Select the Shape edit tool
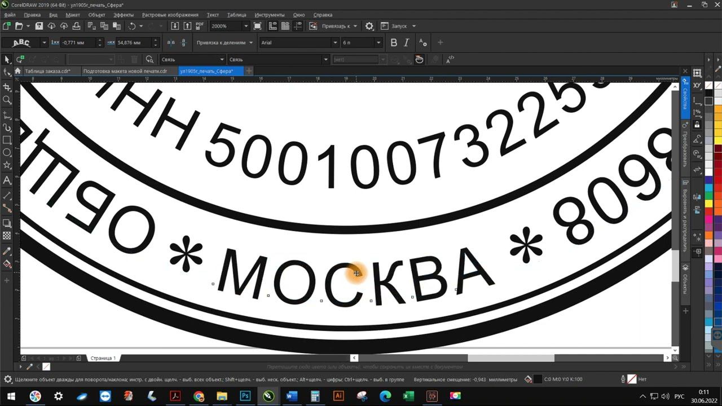722x406 pixels. (7, 72)
